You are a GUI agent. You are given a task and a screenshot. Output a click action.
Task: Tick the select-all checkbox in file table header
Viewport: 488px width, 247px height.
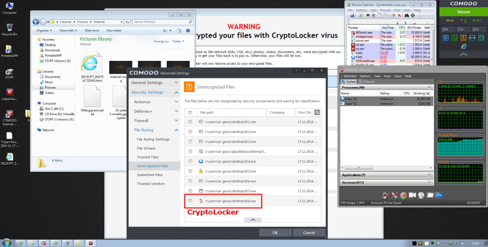191,112
